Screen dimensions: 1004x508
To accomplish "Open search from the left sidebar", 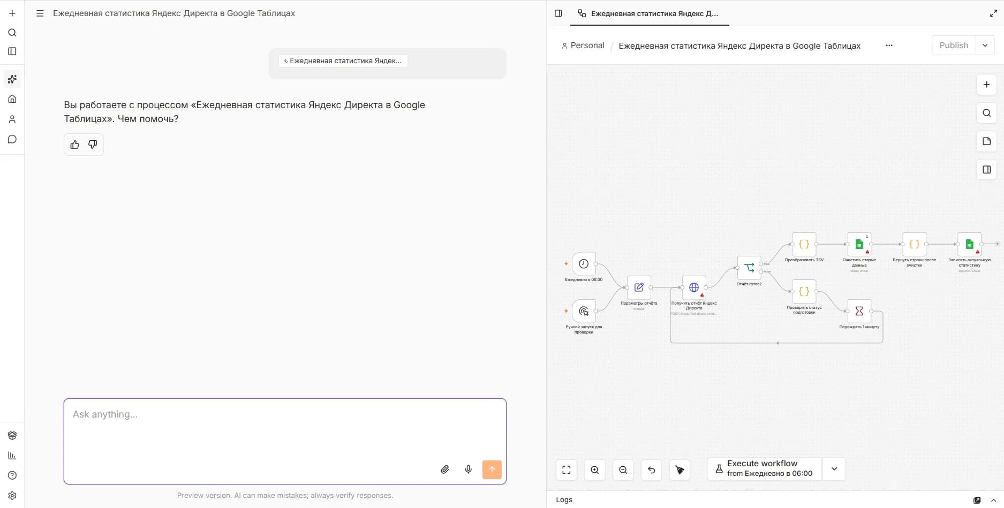I will [x=12, y=33].
